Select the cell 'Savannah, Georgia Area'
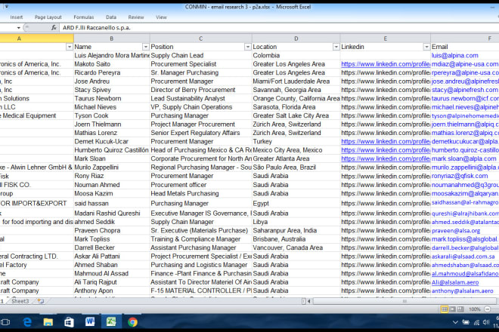The image size is (499, 332). pyautogui.click(x=296, y=90)
